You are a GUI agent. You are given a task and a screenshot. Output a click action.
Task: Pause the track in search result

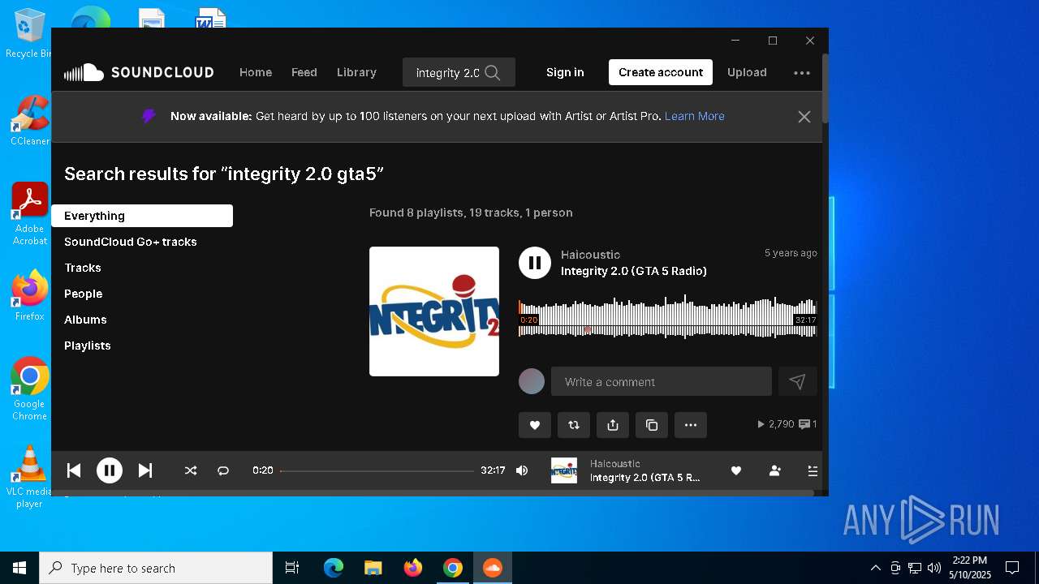535,263
